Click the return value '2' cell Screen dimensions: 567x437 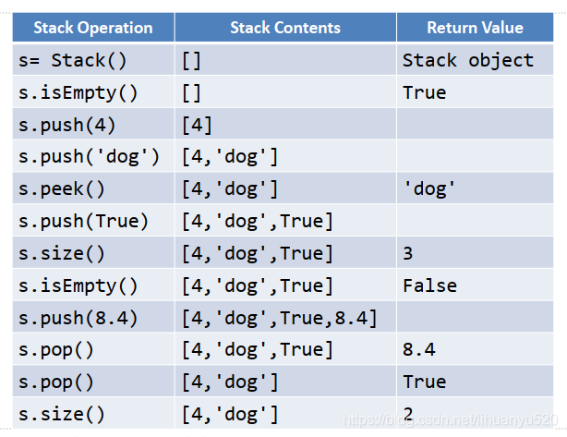click(409, 413)
